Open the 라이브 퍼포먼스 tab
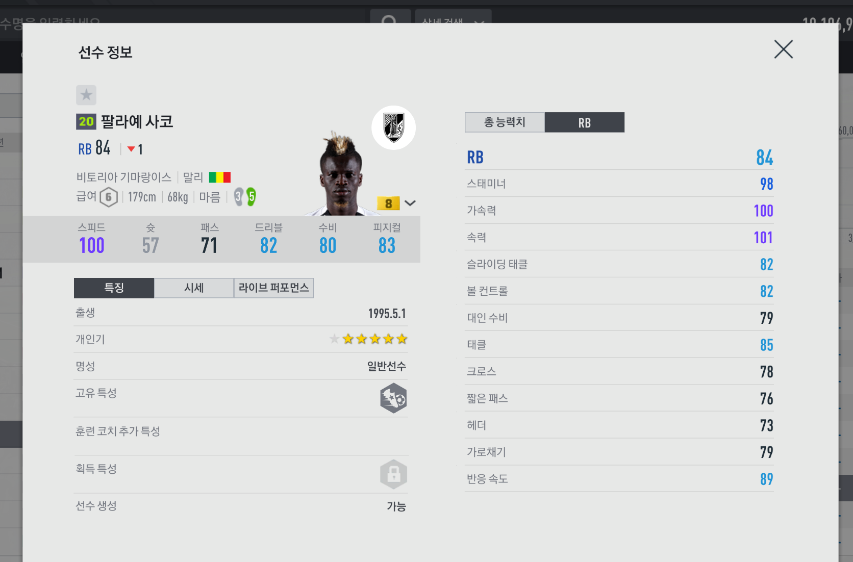Screen dimensions: 853x562 [x=273, y=288]
